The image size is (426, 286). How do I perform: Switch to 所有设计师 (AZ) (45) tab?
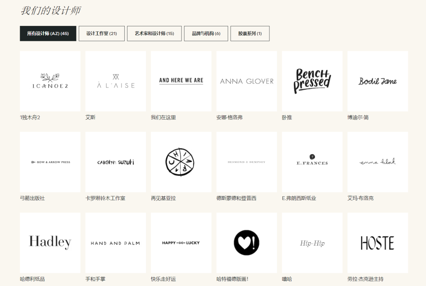(48, 33)
